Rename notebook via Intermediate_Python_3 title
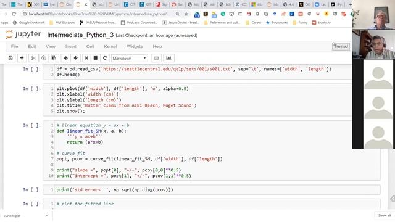The width and height of the screenshot is (395, 222). click(x=80, y=35)
